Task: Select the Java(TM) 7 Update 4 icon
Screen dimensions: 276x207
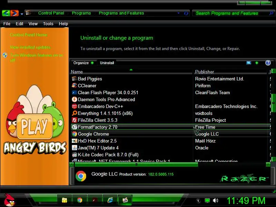Action: 75,148
